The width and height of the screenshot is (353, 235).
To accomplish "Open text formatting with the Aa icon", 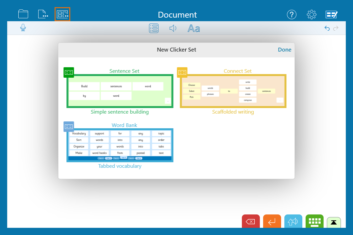I will pyautogui.click(x=193, y=28).
